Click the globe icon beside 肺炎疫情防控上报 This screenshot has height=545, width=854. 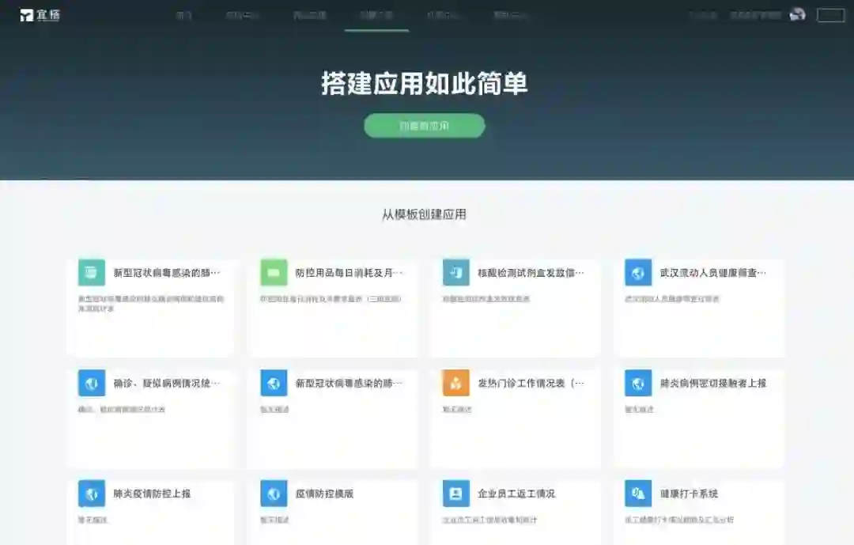[x=92, y=494]
